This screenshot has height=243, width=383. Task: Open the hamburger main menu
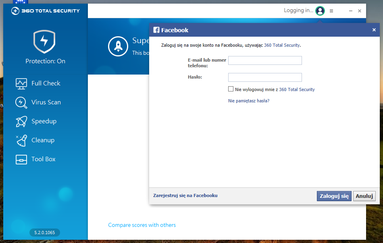point(331,11)
